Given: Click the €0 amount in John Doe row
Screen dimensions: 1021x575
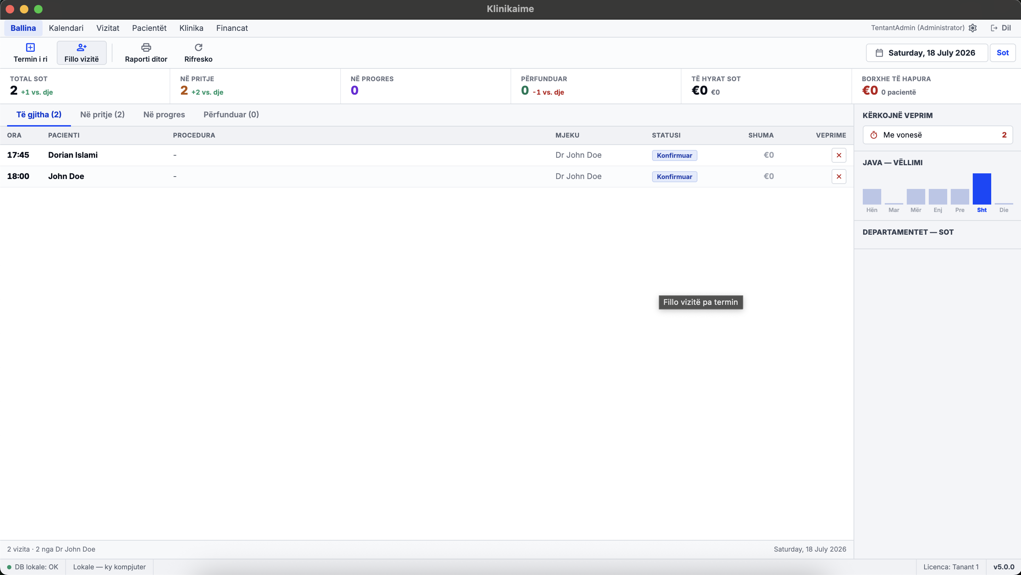Looking at the screenshot, I should pos(768,177).
